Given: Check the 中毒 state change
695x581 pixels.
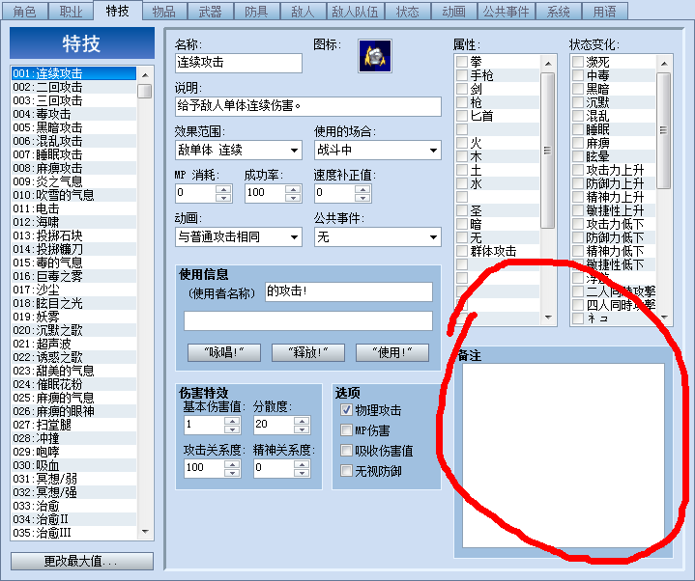Looking at the screenshot, I should click(578, 75).
